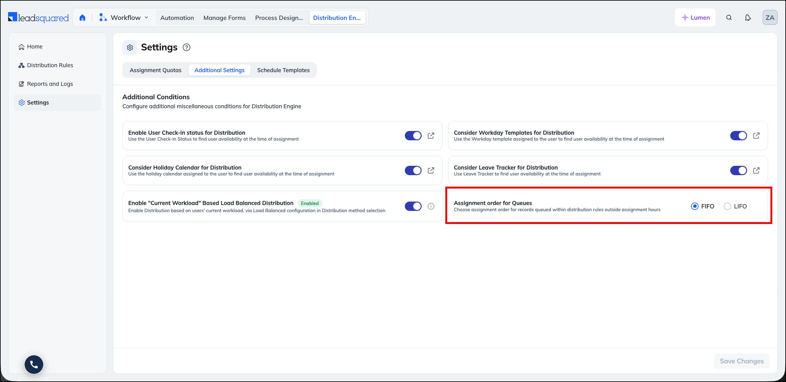786x382 pixels.
Task: Open the Manage Forms tab
Action: pos(225,18)
